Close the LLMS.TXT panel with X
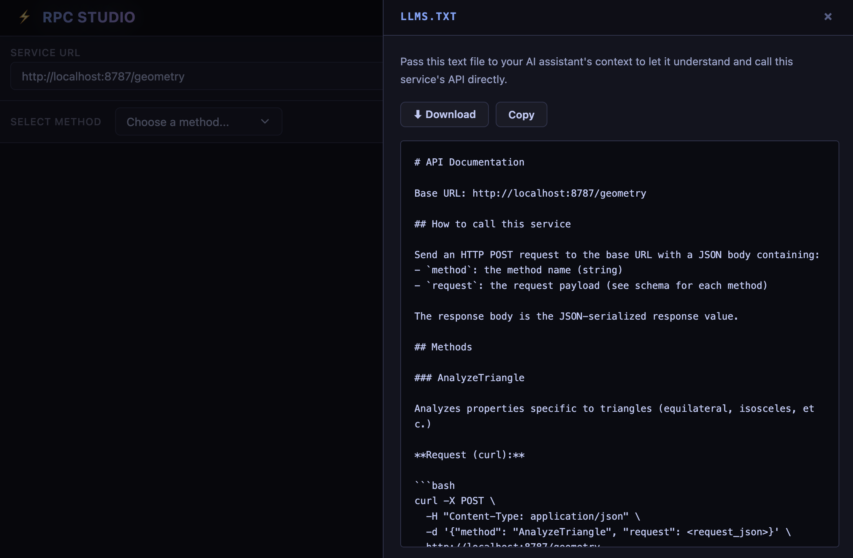 pyautogui.click(x=828, y=17)
